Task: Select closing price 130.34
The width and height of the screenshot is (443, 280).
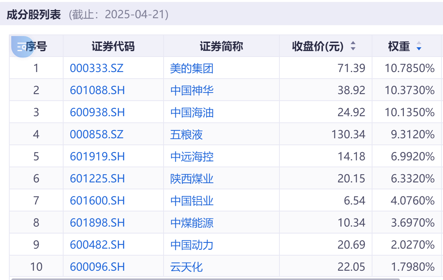Action: coord(348,134)
